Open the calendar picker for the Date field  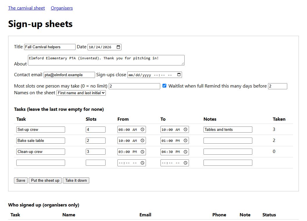[118, 47]
